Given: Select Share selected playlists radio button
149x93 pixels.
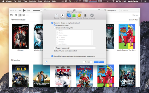Looking at the screenshot, I should [54, 28].
